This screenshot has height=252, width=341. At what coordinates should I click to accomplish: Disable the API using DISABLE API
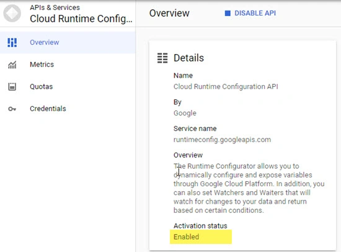coord(250,13)
